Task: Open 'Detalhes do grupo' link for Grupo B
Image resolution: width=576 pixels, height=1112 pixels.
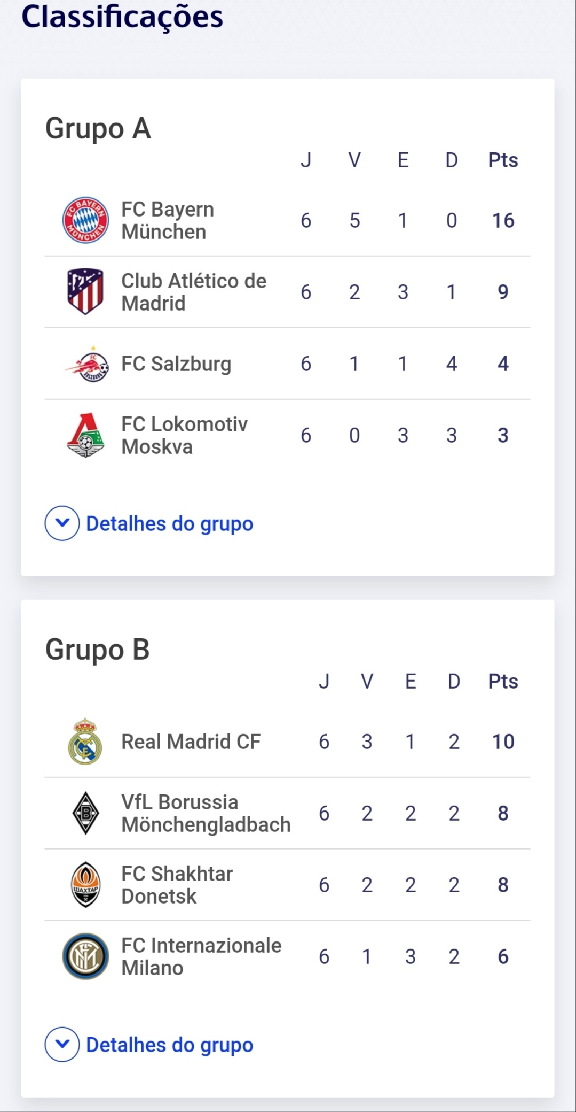Action: (169, 1045)
